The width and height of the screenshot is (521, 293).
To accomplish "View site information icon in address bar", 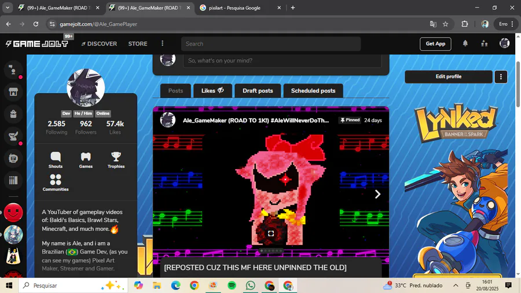I will (x=52, y=24).
